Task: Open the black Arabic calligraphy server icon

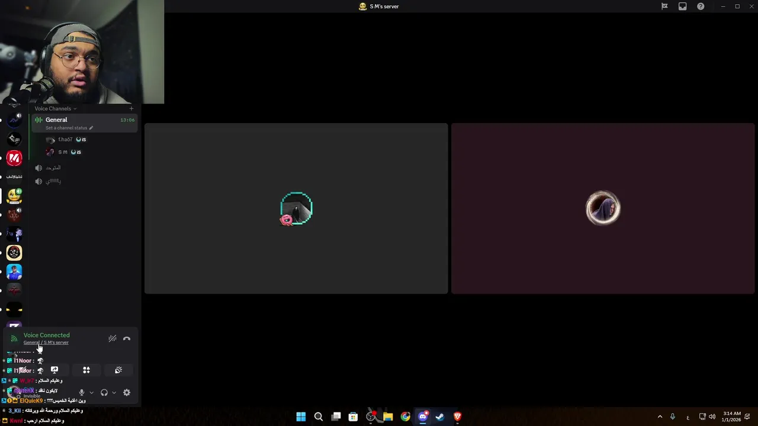Action: (14, 139)
